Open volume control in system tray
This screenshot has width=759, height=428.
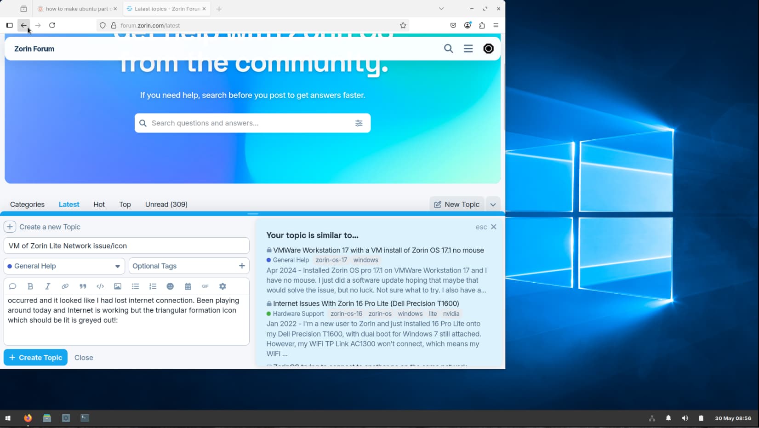pos(685,418)
